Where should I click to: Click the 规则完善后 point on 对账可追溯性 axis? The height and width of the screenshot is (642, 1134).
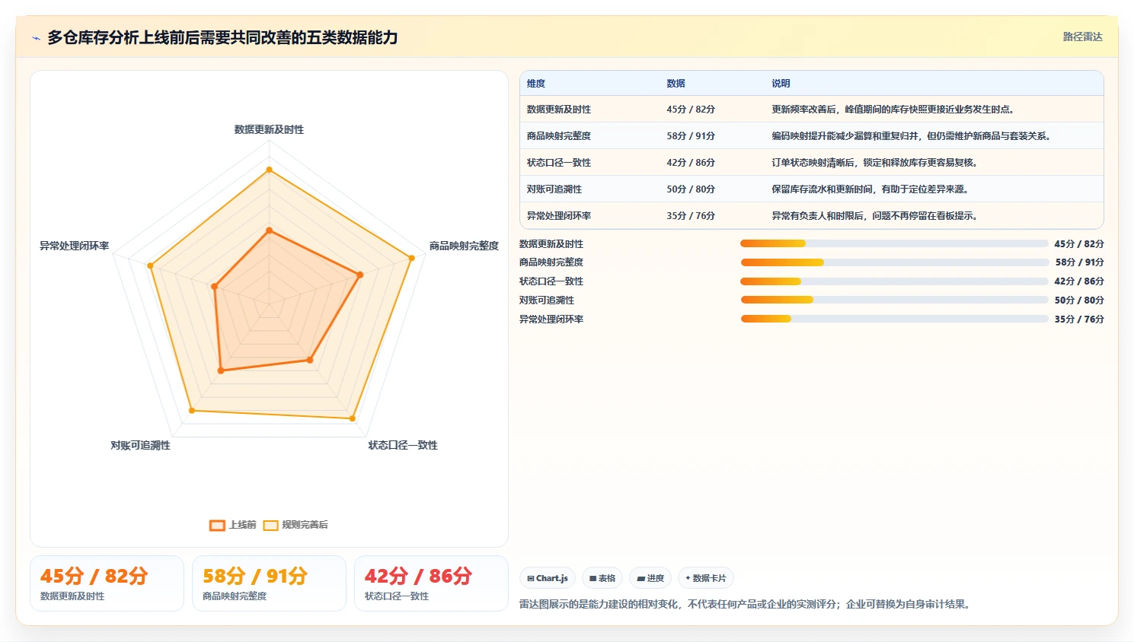tap(191, 411)
